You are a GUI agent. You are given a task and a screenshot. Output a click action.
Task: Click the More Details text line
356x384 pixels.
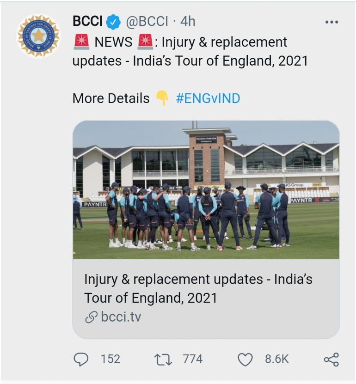click(x=111, y=98)
